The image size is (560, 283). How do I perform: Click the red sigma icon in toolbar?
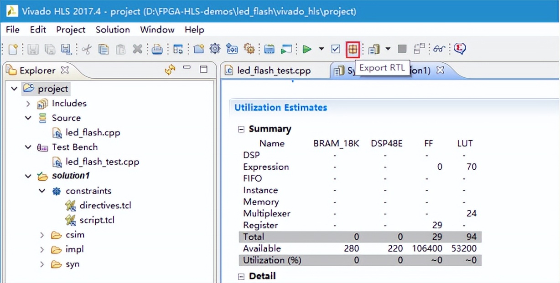tap(460, 49)
